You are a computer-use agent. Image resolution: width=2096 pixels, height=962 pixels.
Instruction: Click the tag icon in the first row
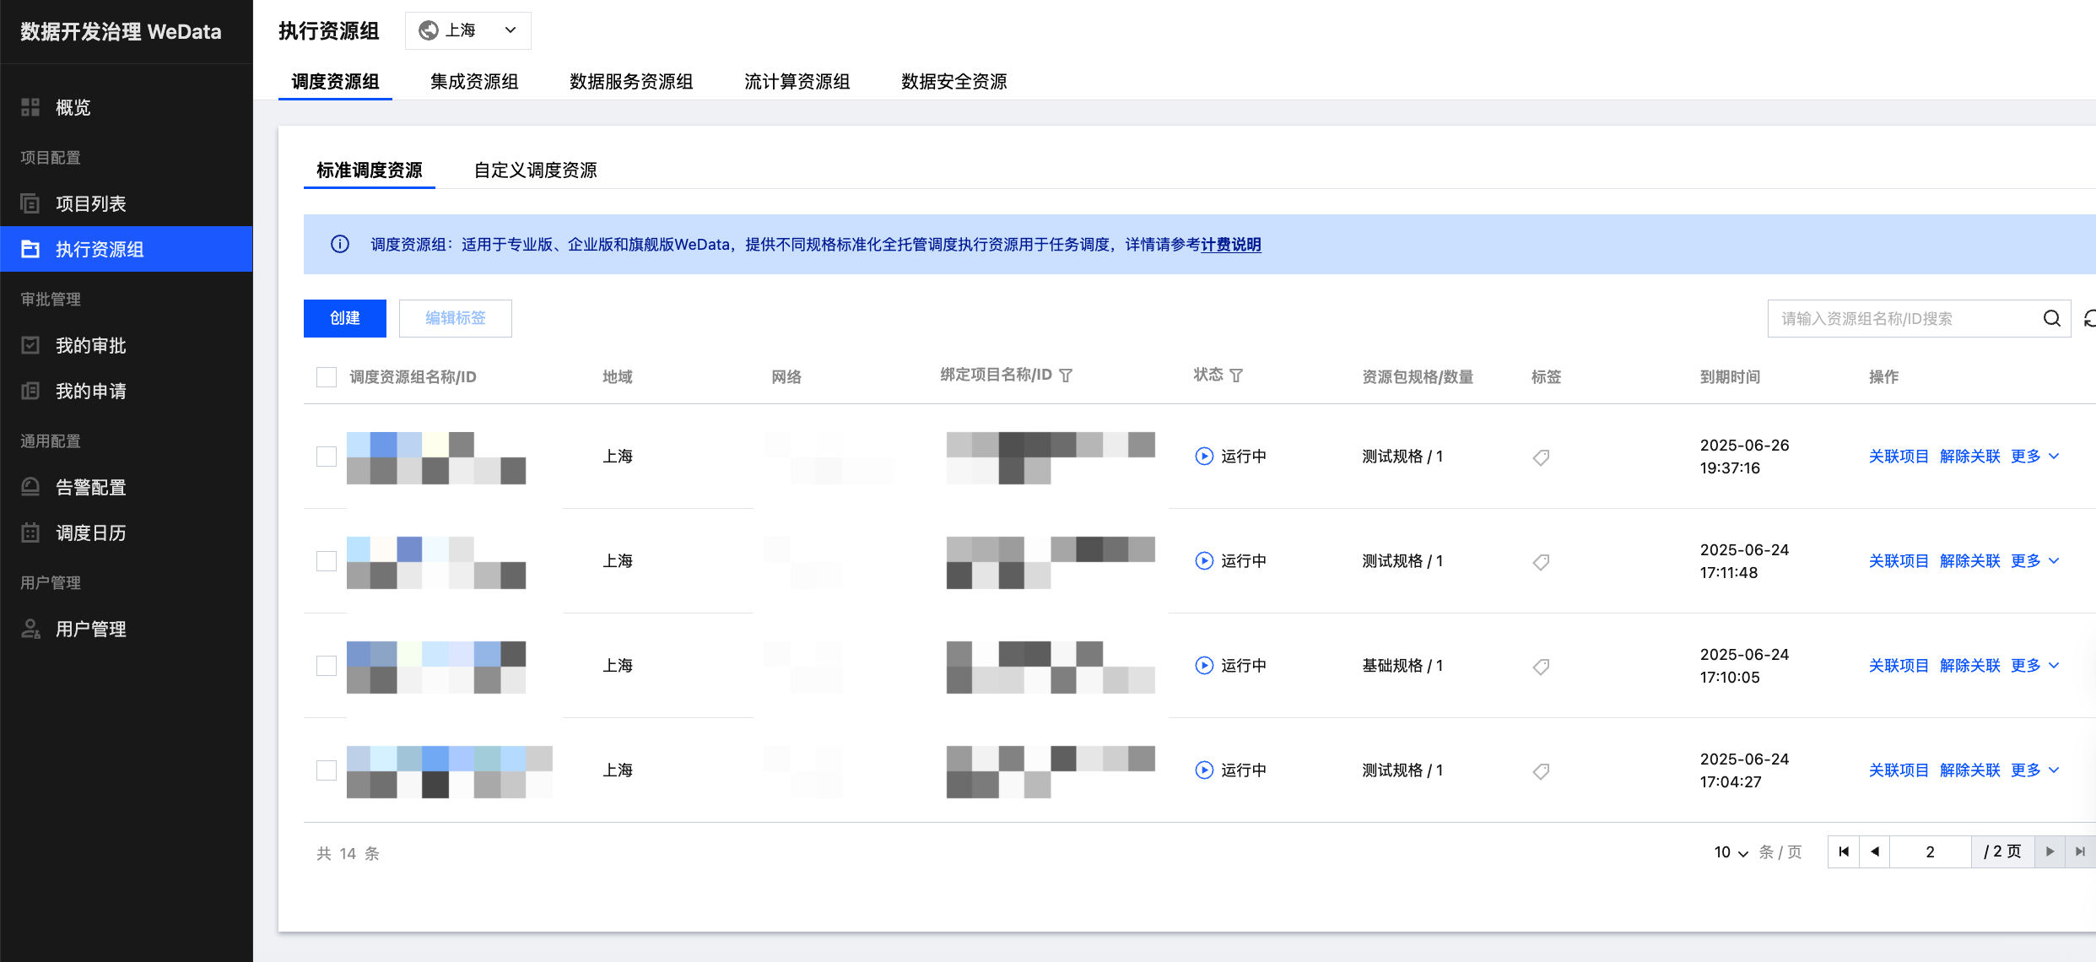coord(1541,457)
